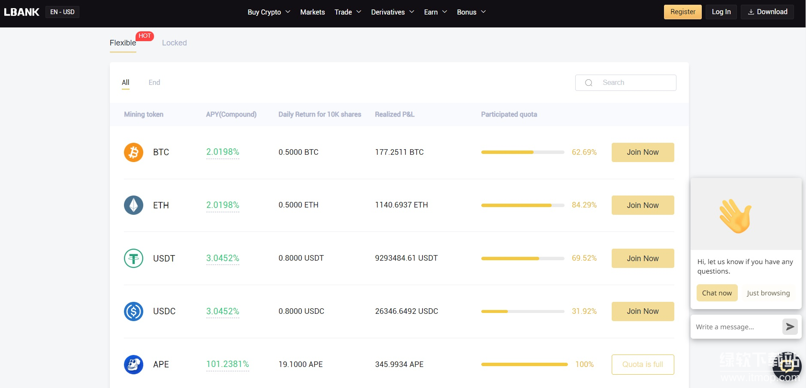The height and width of the screenshot is (388, 806).
Task: Click the search magnifier icon
Action: point(589,83)
